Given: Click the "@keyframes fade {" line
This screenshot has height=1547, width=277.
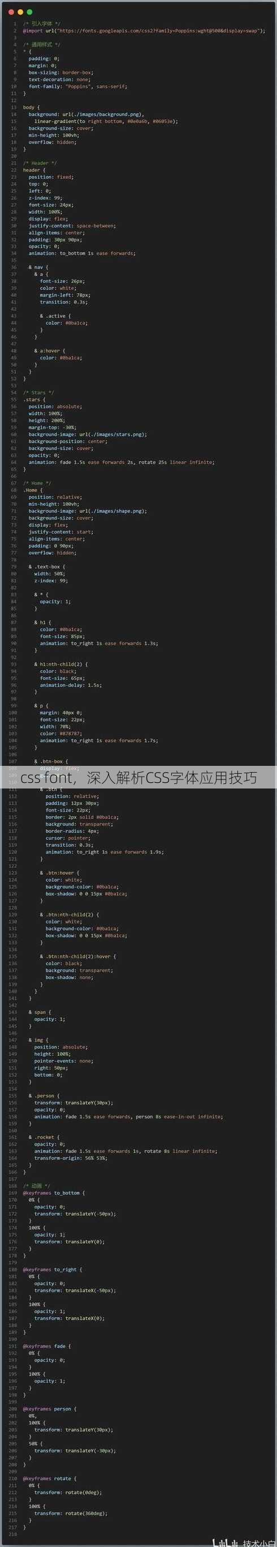Looking at the screenshot, I should (x=47, y=1346).
